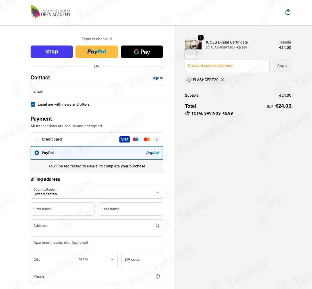Expand the State dropdown
Image resolution: width=312 pixels, height=289 pixels.
97,259
